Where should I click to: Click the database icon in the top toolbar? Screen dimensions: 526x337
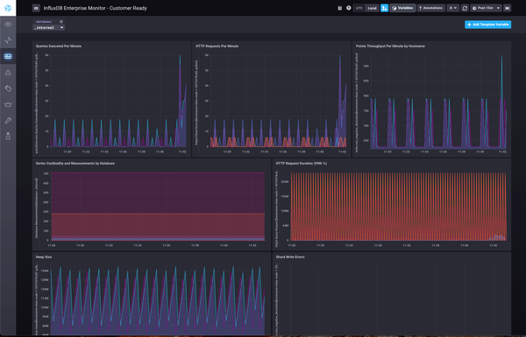pos(339,8)
